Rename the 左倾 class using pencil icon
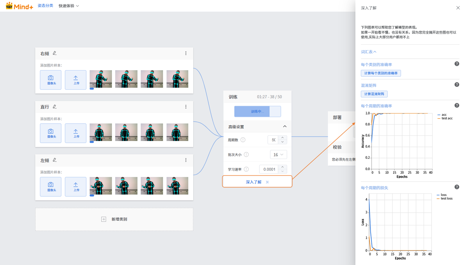Image resolution: width=465 pixels, height=265 pixels. [x=55, y=160]
